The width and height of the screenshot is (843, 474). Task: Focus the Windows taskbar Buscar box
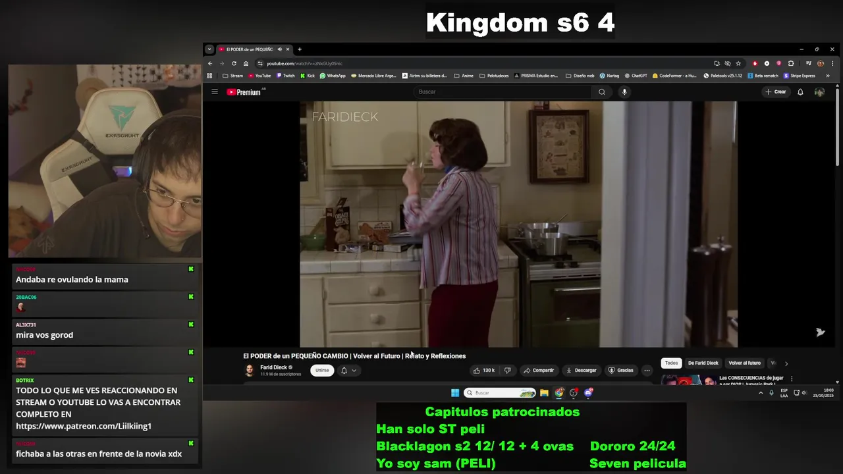[500, 393]
